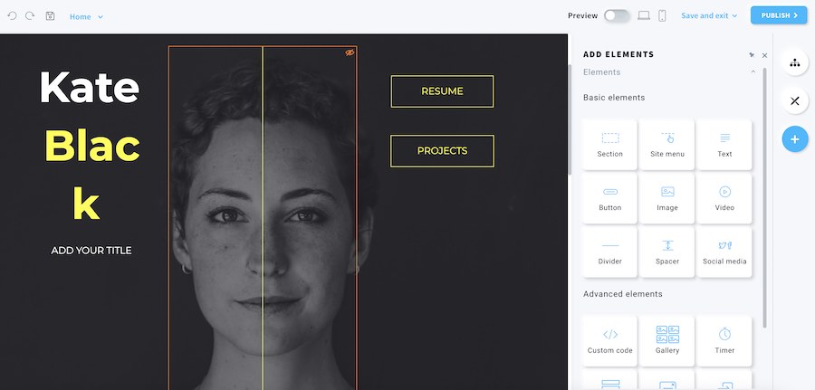Open the design tools round button
Viewport: 815px width, 390px height.
[795, 100]
